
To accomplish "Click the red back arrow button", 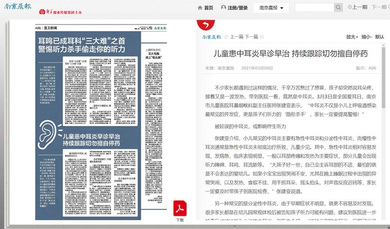I will tap(206, 25).
